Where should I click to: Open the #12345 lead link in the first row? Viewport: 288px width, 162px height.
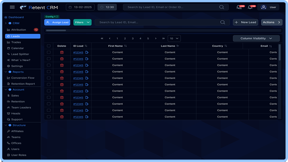[78, 53]
